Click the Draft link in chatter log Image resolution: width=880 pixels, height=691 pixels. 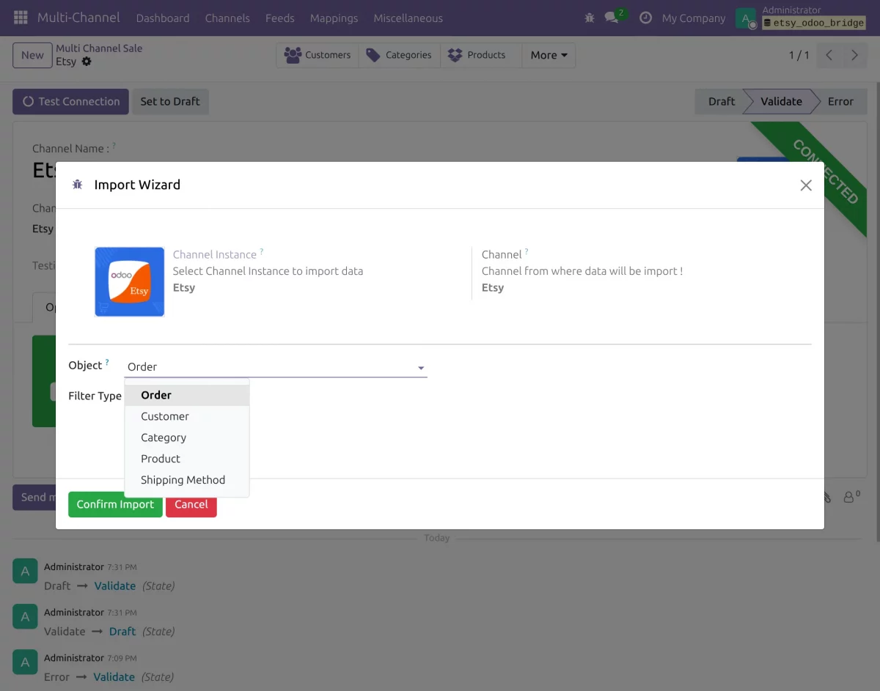(122, 632)
